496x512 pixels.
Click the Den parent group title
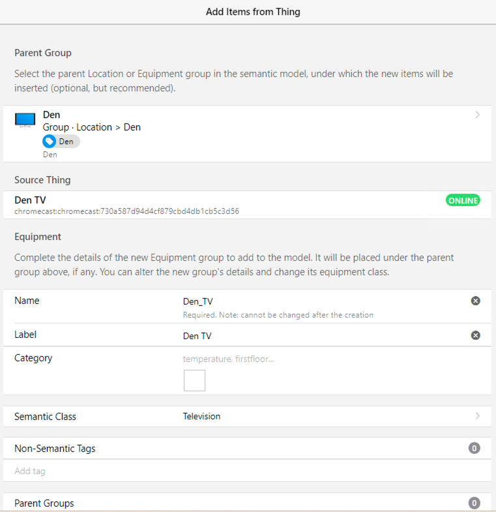51,115
